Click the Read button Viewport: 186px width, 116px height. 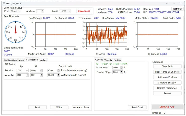[x=37, y=107]
